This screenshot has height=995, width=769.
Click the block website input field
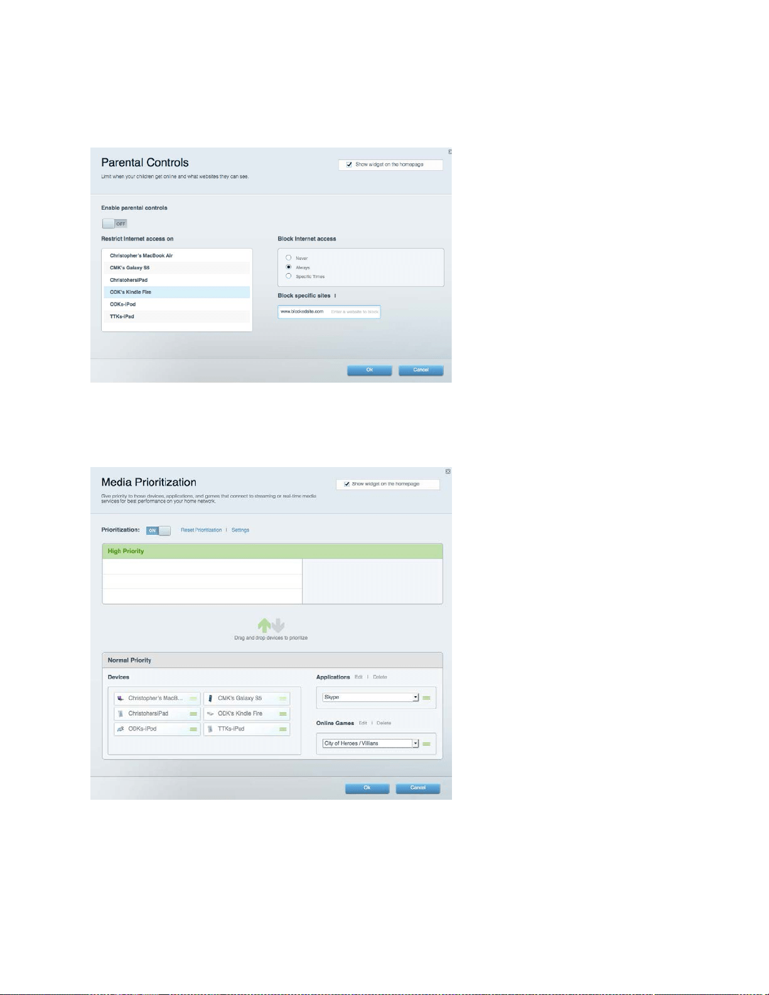coord(329,312)
